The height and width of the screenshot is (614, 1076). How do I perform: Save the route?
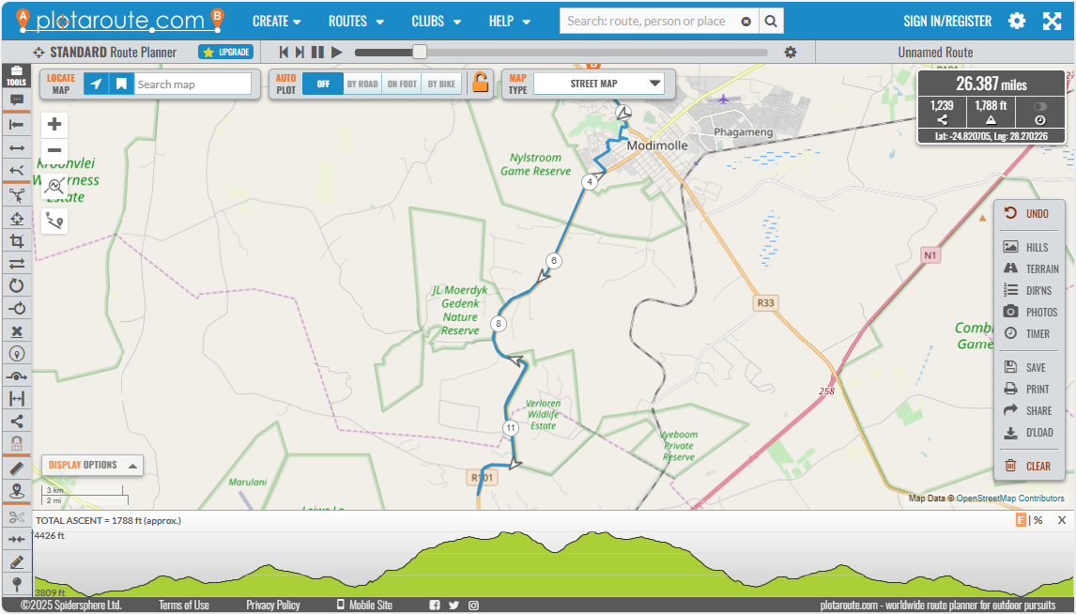pos(1024,368)
